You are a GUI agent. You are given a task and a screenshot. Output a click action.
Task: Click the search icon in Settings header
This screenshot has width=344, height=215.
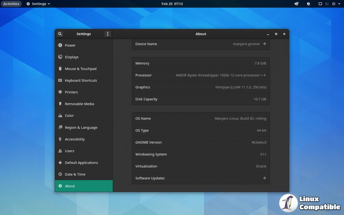coord(60,34)
